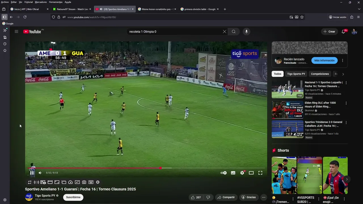Open the account avatar menu
Screen dimensions: 363x204
point(354,31)
